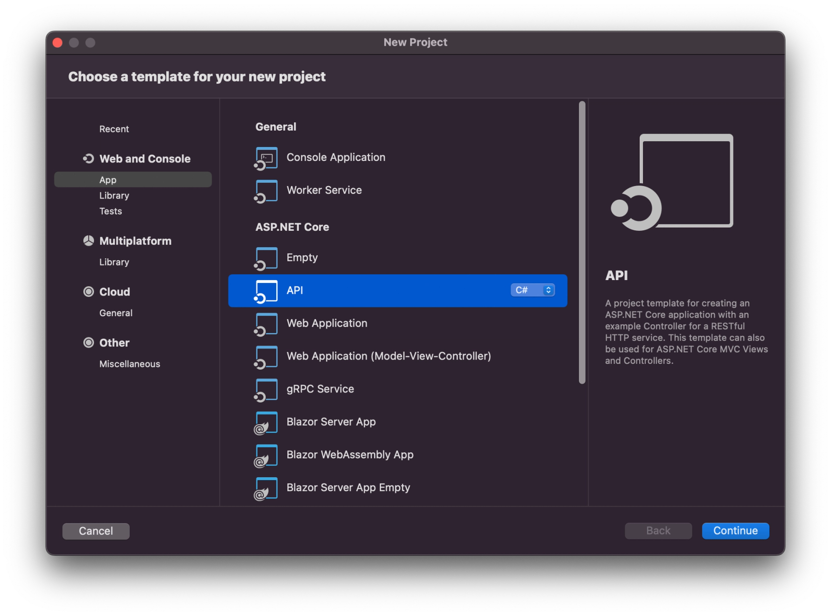Click the Web and Console category icon

click(88, 158)
